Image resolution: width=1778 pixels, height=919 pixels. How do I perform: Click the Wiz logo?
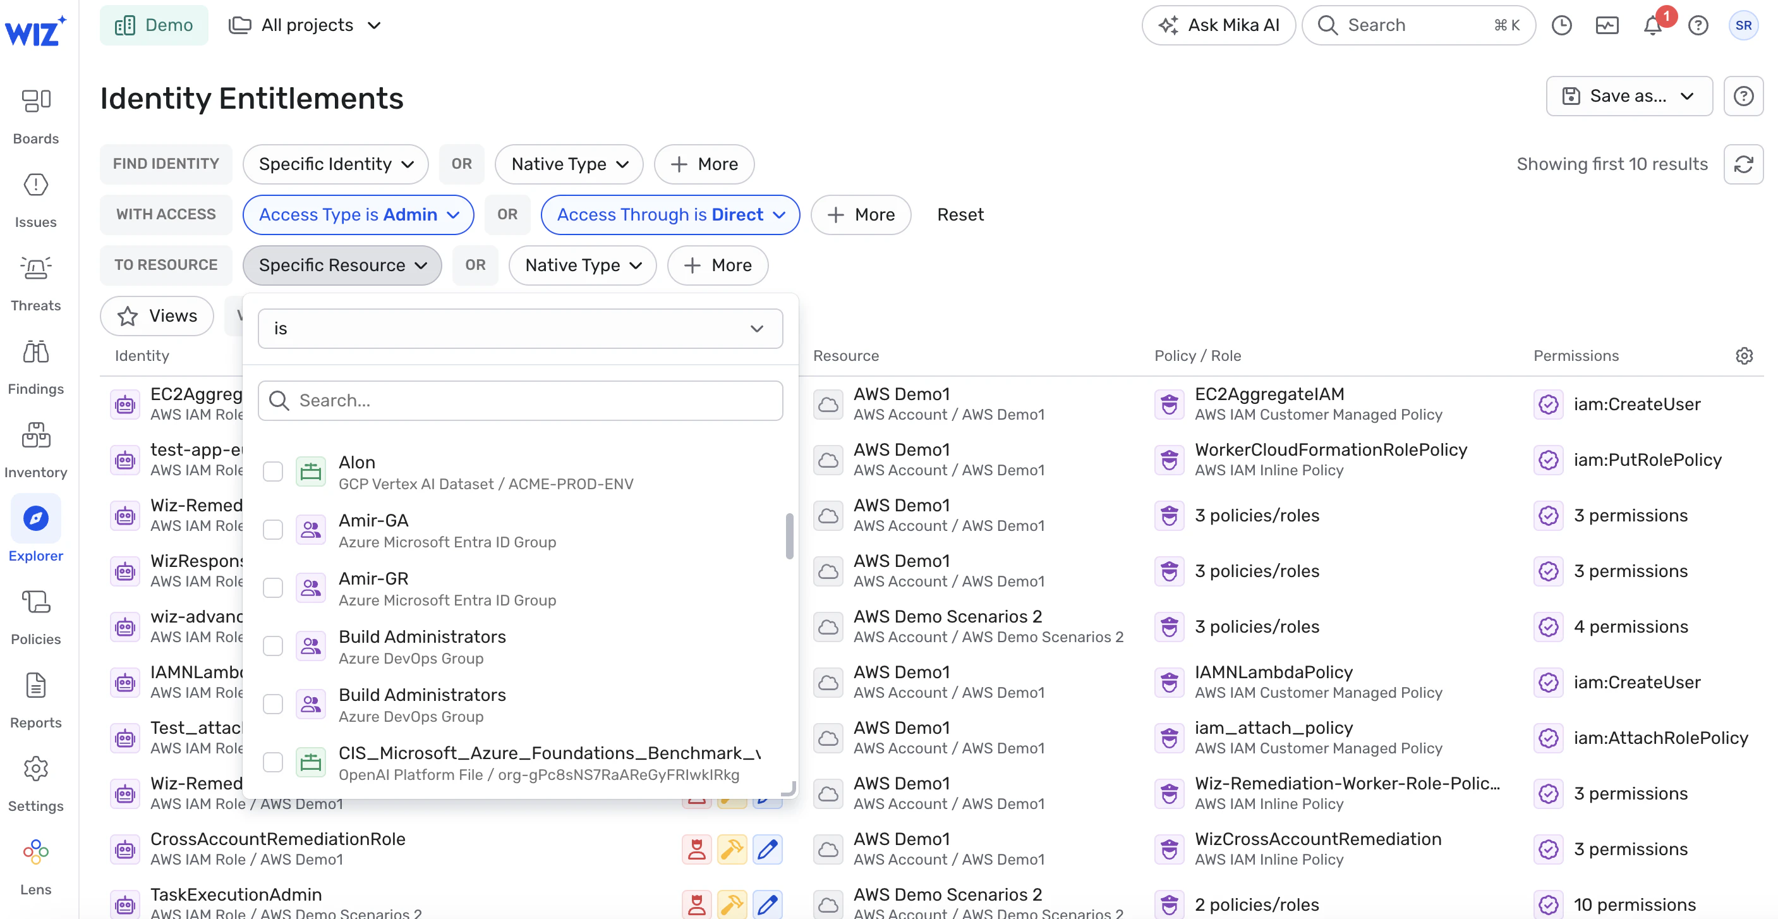click(x=35, y=31)
